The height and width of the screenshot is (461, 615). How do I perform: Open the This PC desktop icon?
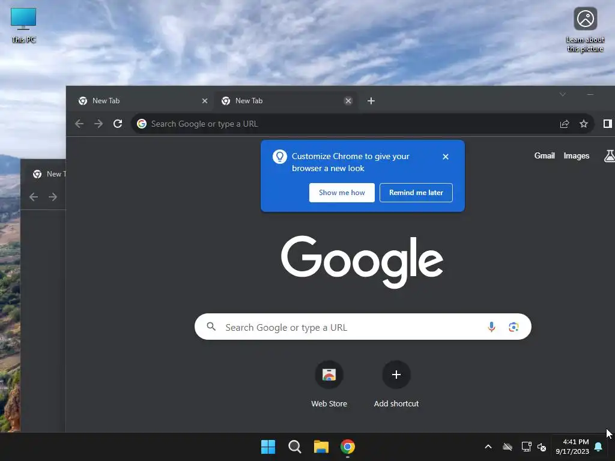point(23,25)
